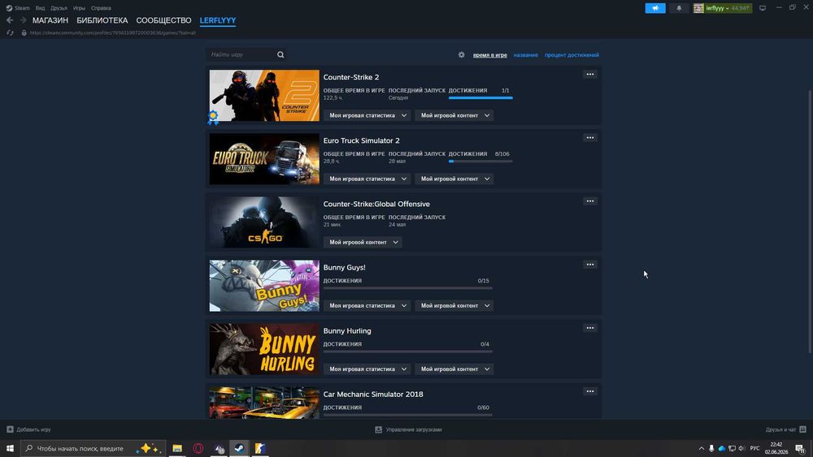
Task: Expand Counter-Strike 2 game statistics dropdown
Action: 367,115
